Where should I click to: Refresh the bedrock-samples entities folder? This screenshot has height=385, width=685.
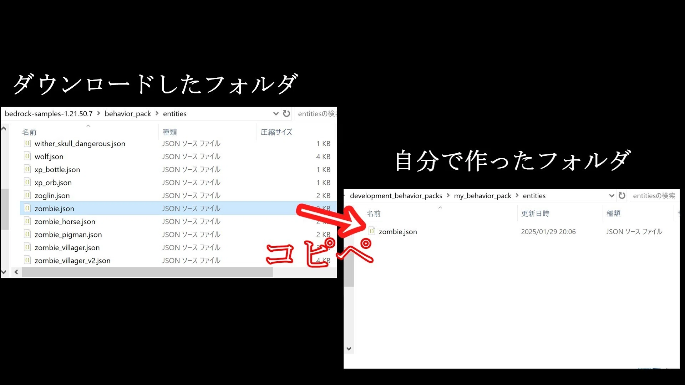(x=286, y=114)
